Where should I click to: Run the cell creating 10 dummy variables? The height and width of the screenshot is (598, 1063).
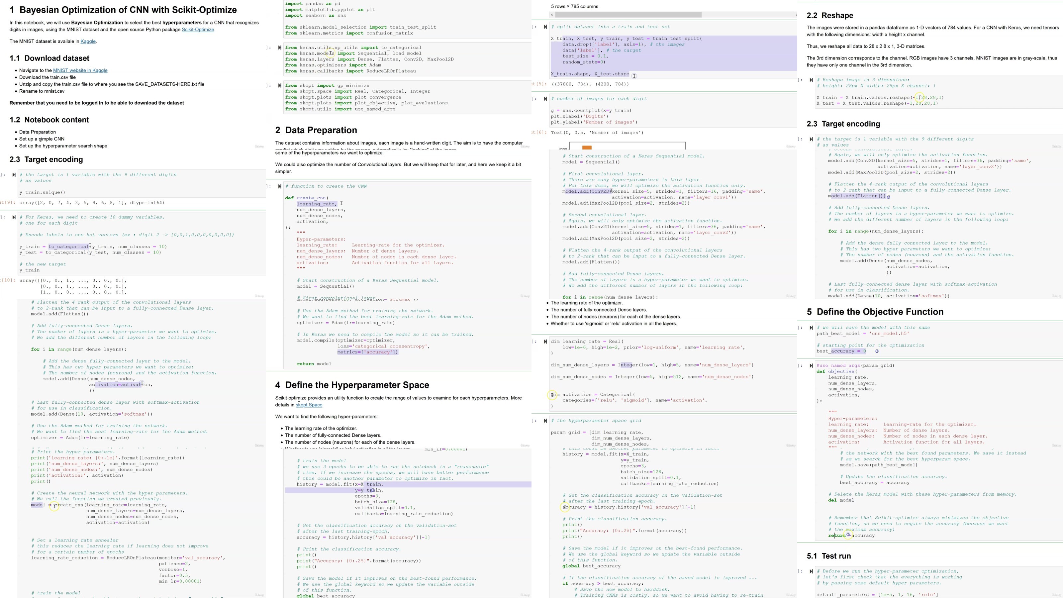(x=14, y=217)
